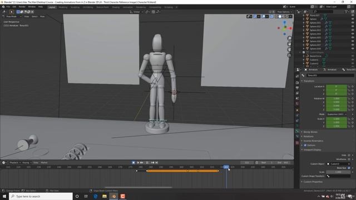Click the Rotation W value field
The image size is (356, 200).
337,99
